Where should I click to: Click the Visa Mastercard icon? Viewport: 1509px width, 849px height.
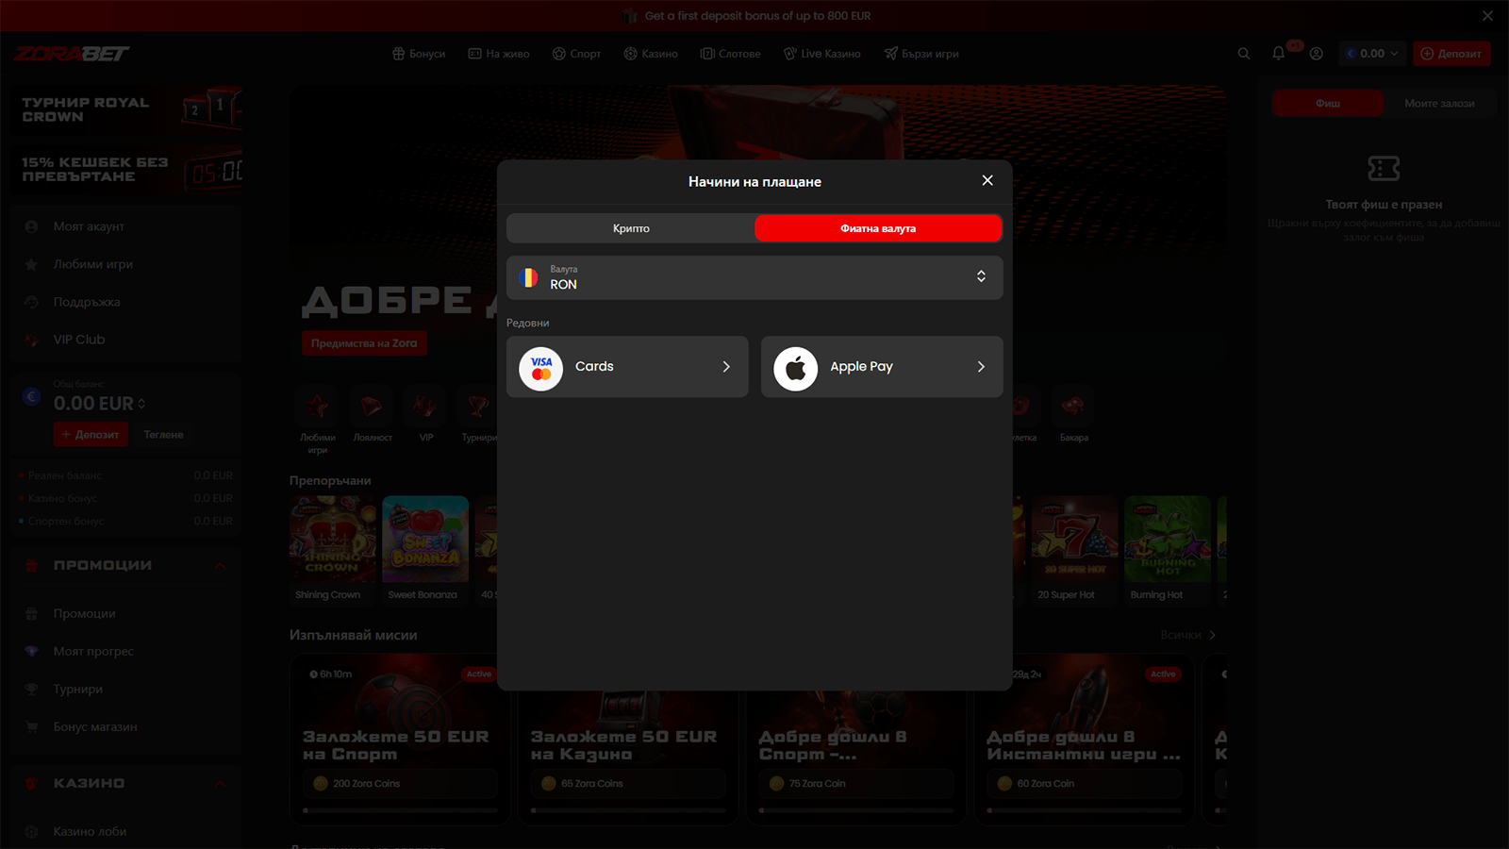(x=541, y=368)
